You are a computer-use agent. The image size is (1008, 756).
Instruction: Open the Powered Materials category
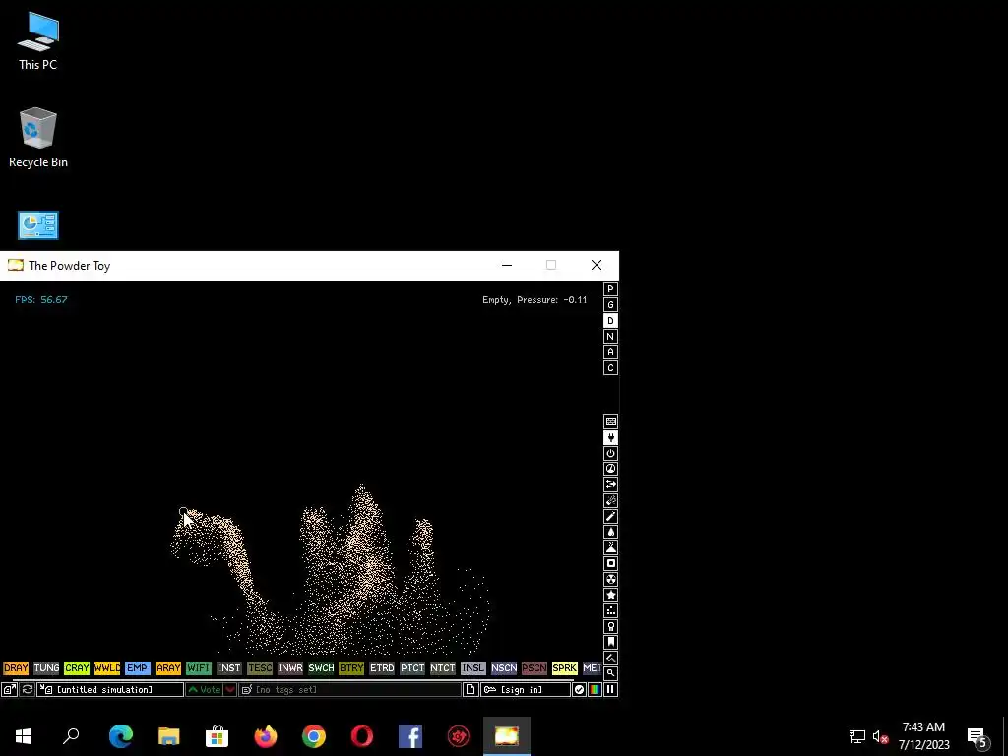610,453
